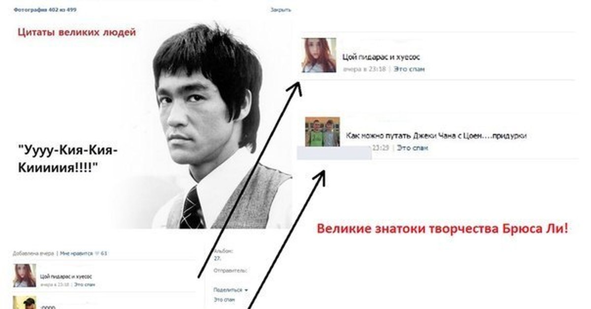Mark bottom-left first comment as Это спам

coord(84,284)
